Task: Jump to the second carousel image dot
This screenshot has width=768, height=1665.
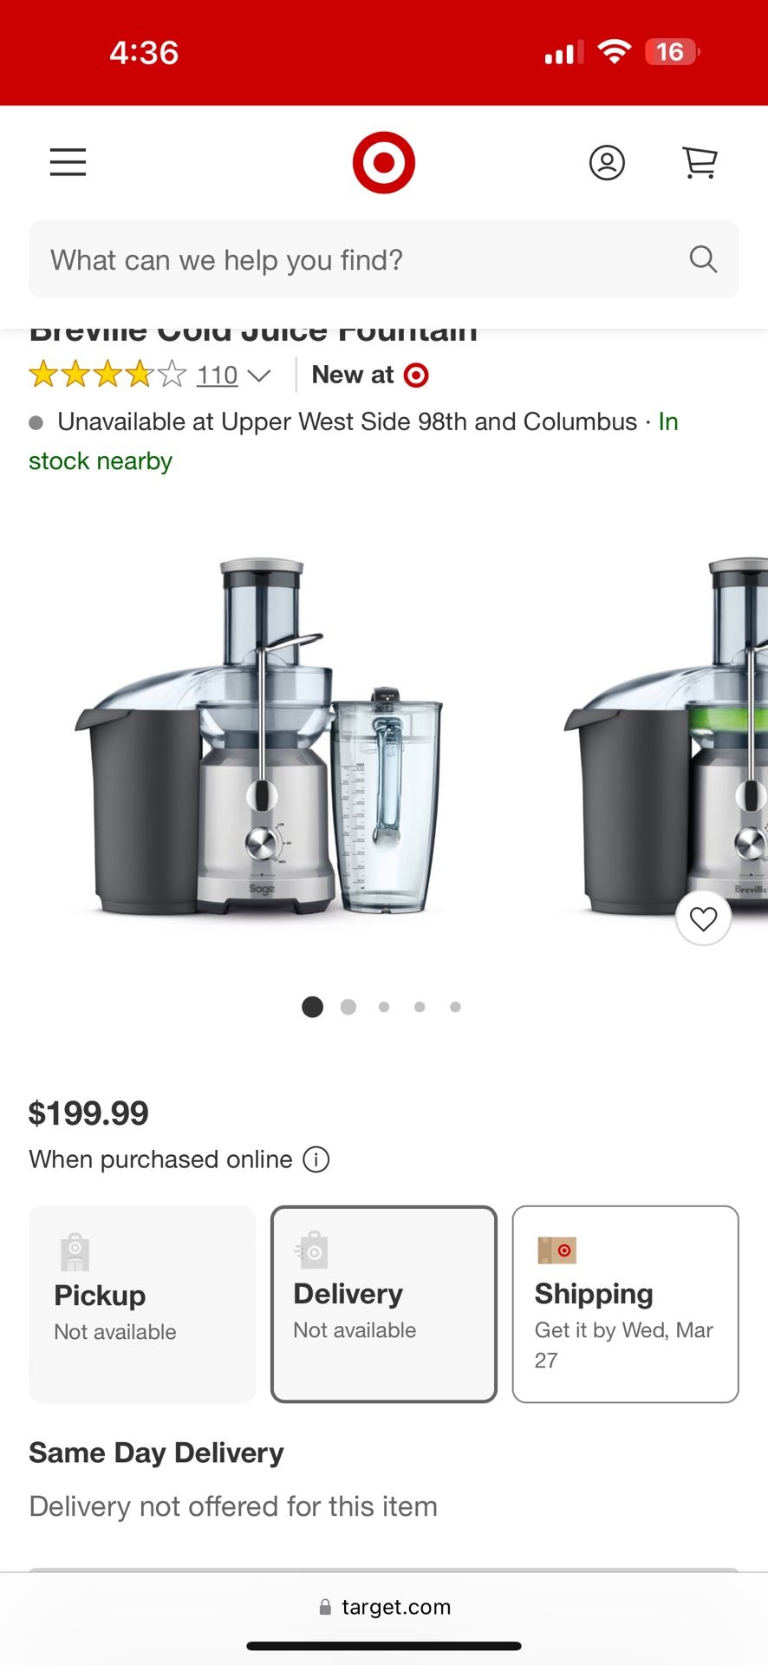Action: point(348,1007)
